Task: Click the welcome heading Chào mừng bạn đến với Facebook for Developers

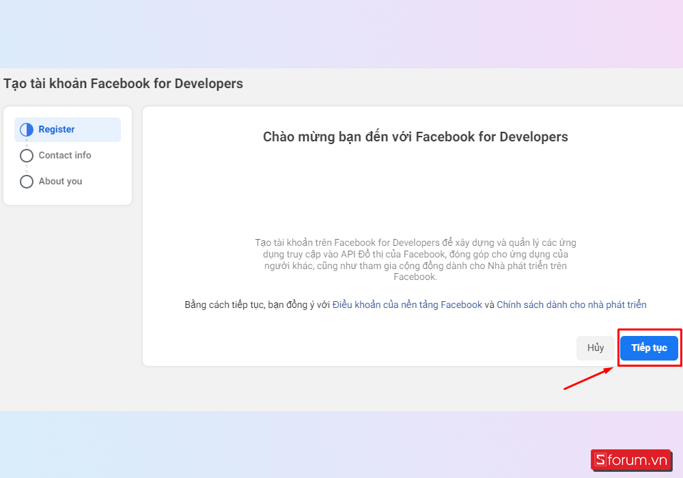Action: (x=415, y=137)
